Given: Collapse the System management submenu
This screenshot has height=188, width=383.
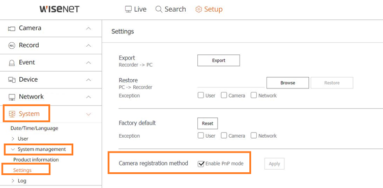Looking at the screenshot, I should click(x=13, y=149).
